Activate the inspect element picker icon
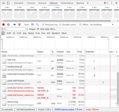Screen dimensions: 119x112 coord(4,3)
